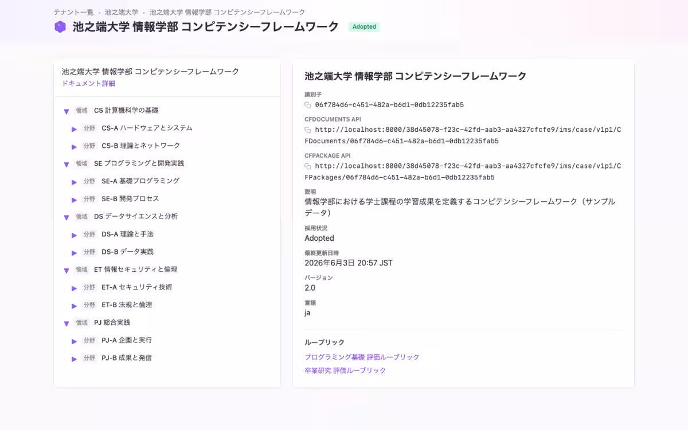Select PJ 総合実践 row text
The height and width of the screenshot is (430, 688).
112,323
